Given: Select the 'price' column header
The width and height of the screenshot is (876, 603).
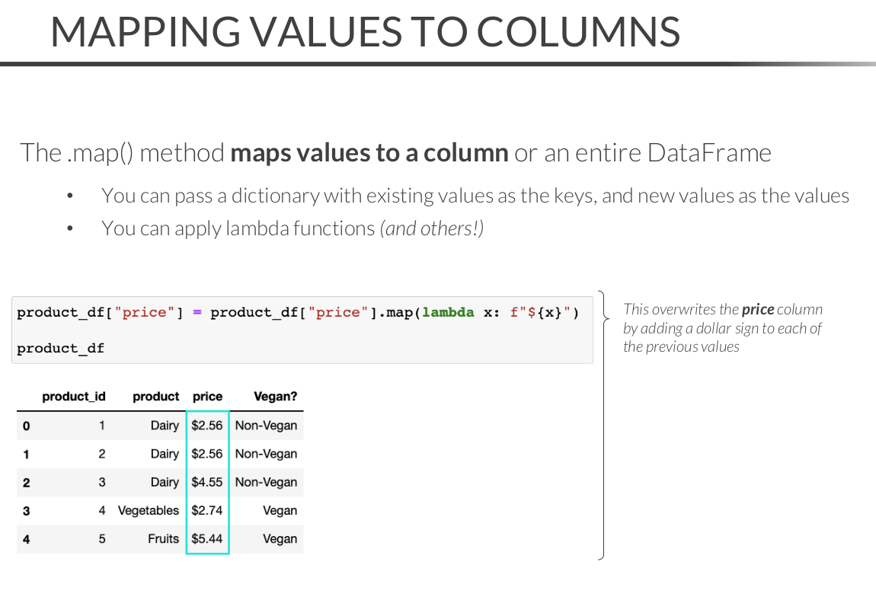Looking at the screenshot, I should click(207, 397).
